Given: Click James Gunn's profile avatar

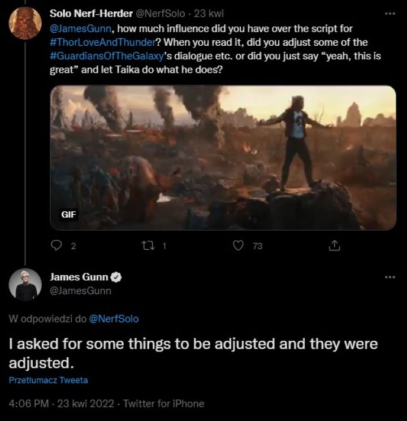Looking at the screenshot, I should click(25, 284).
